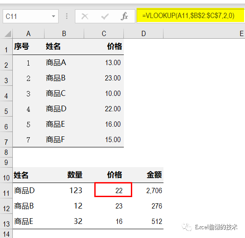Click the Name Box showing C11
The image size is (245, 238).
[x=31, y=16]
